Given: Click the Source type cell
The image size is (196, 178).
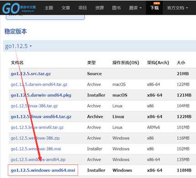Looking at the screenshot, I should tap(94, 74).
